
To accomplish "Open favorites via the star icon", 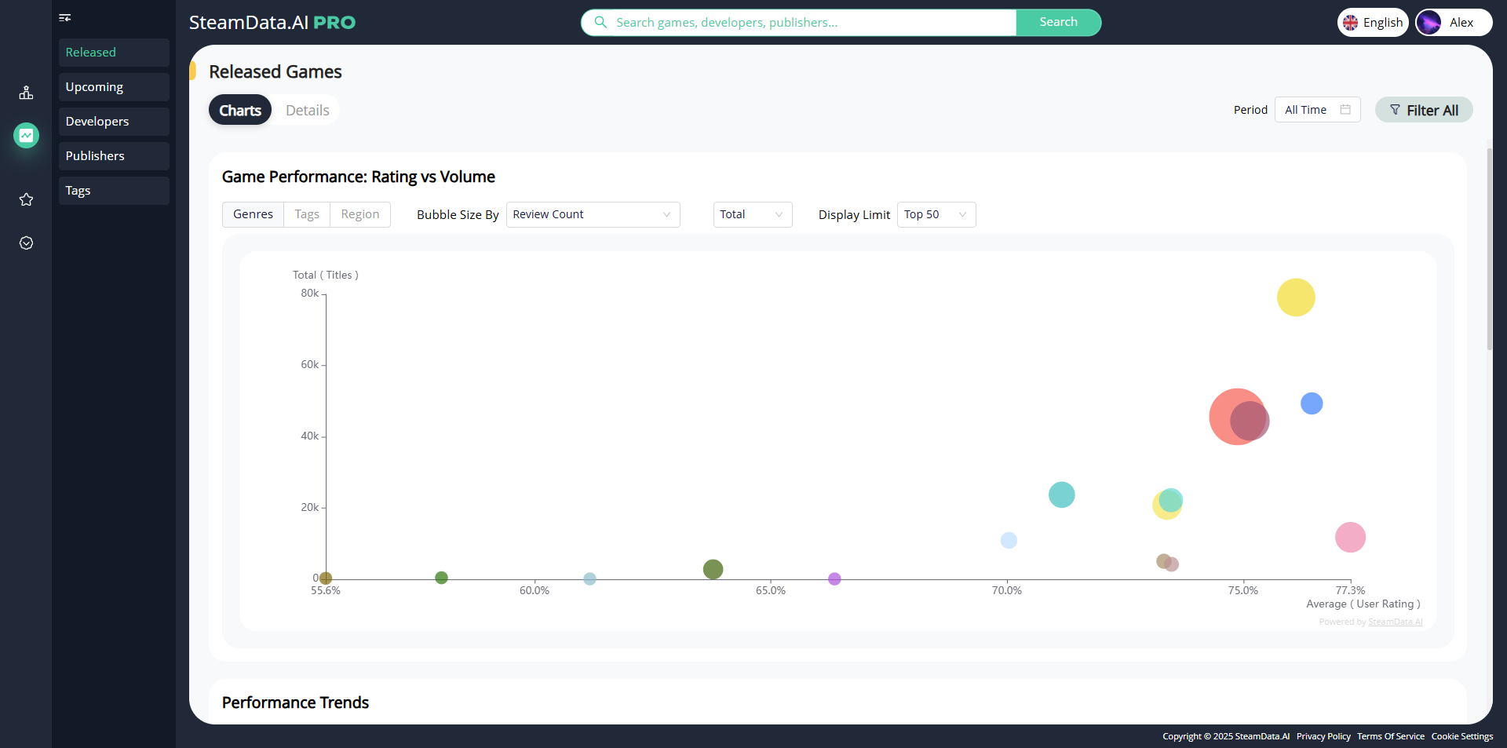I will (26, 199).
